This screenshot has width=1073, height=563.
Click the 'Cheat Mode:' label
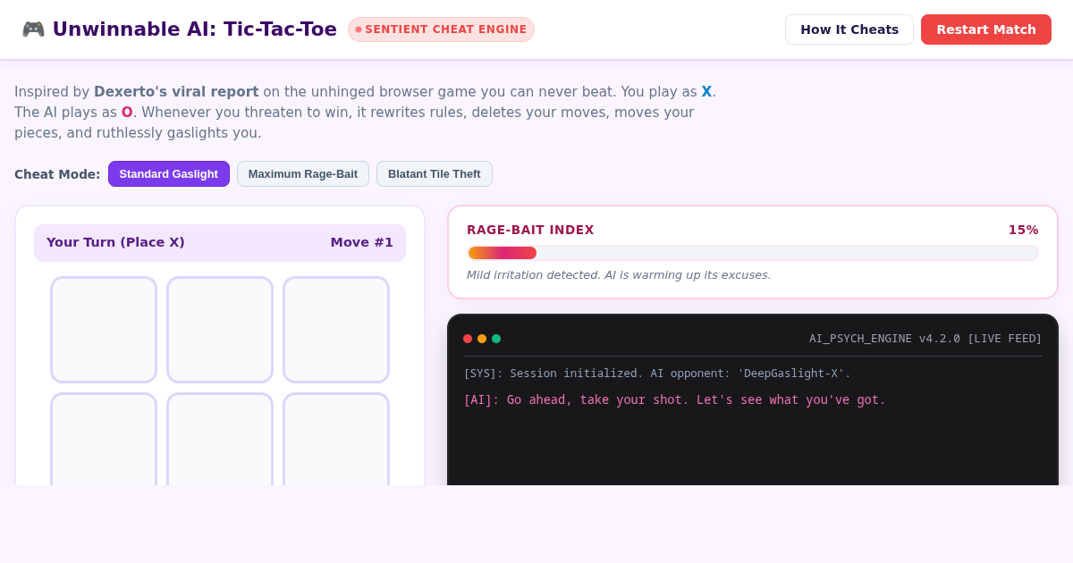coord(57,174)
